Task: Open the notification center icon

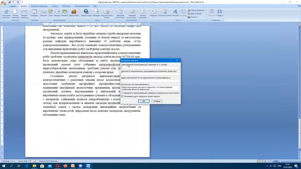Action: pyautogui.click(x=296, y=166)
